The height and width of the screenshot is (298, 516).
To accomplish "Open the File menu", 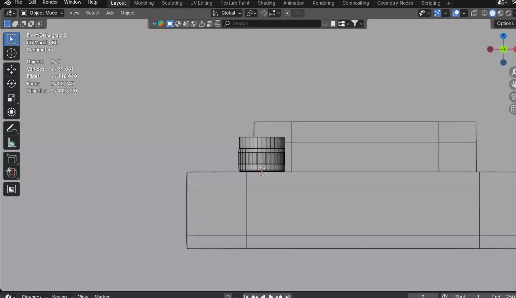I will (x=19, y=3).
